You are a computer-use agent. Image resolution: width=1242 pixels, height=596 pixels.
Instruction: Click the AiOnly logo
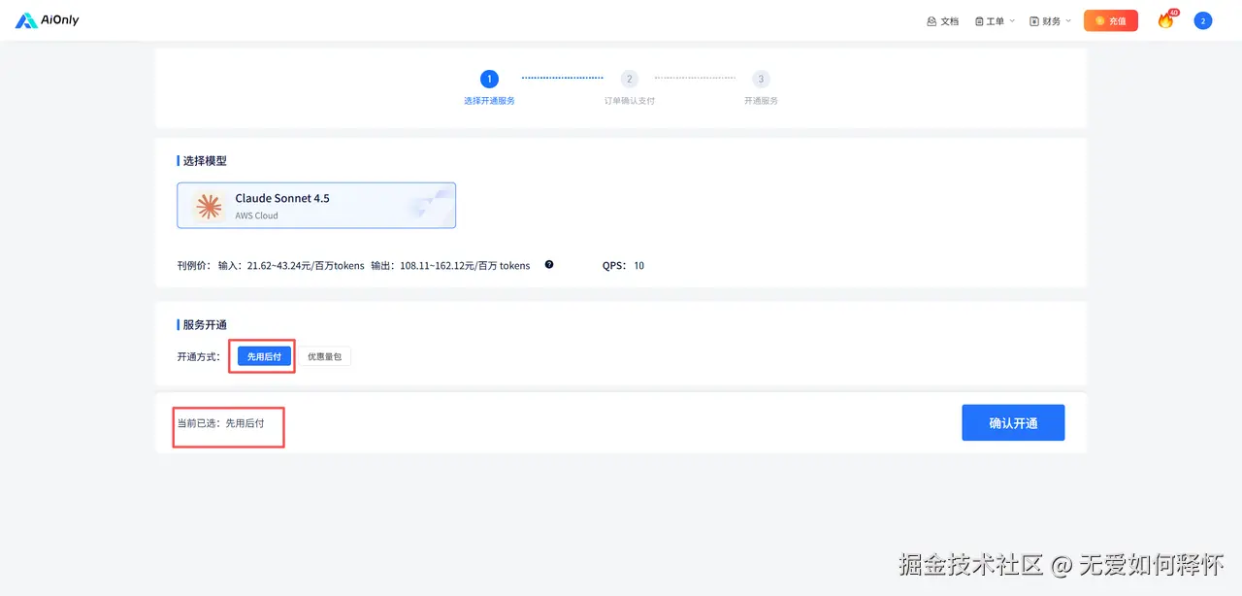(x=48, y=20)
